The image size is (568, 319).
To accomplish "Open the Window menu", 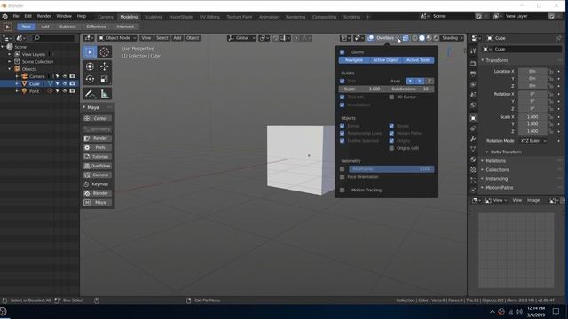I will (x=64, y=16).
